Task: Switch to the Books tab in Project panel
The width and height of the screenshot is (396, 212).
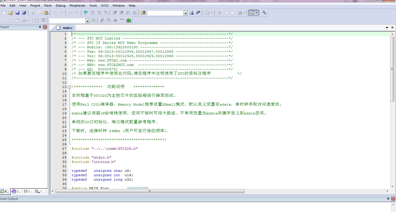Action: 16,191
